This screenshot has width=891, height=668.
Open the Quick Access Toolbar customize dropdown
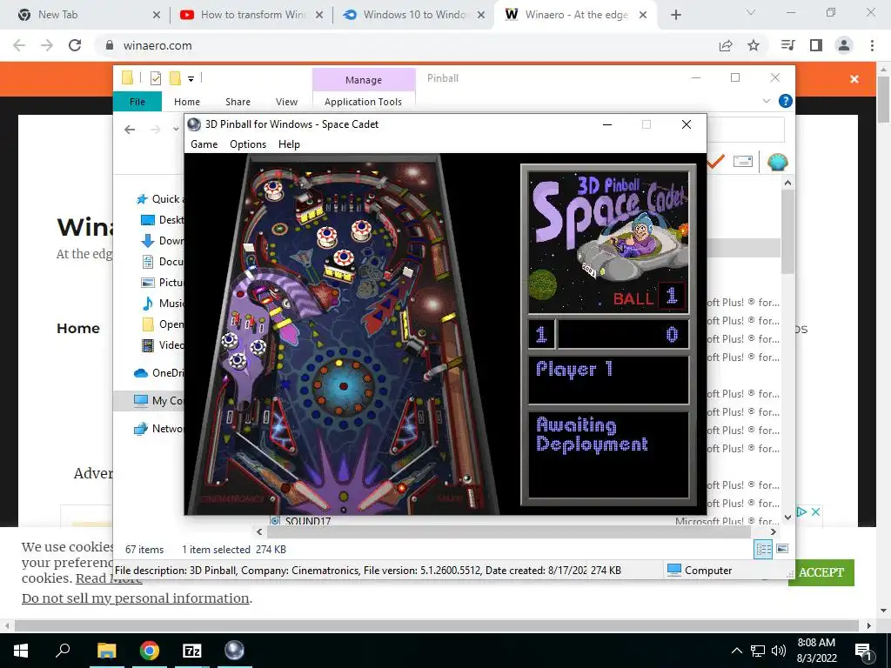[191, 79]
